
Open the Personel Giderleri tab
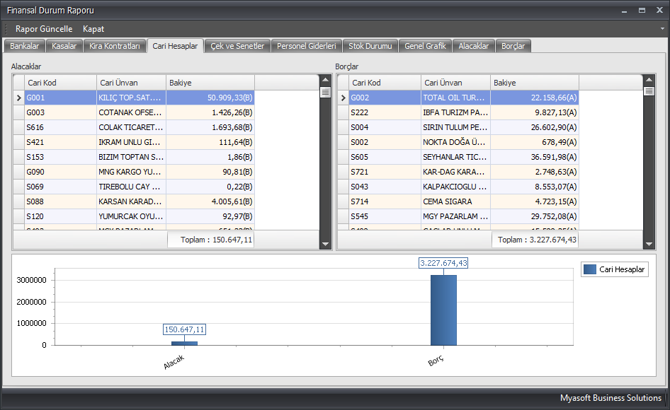307,46
